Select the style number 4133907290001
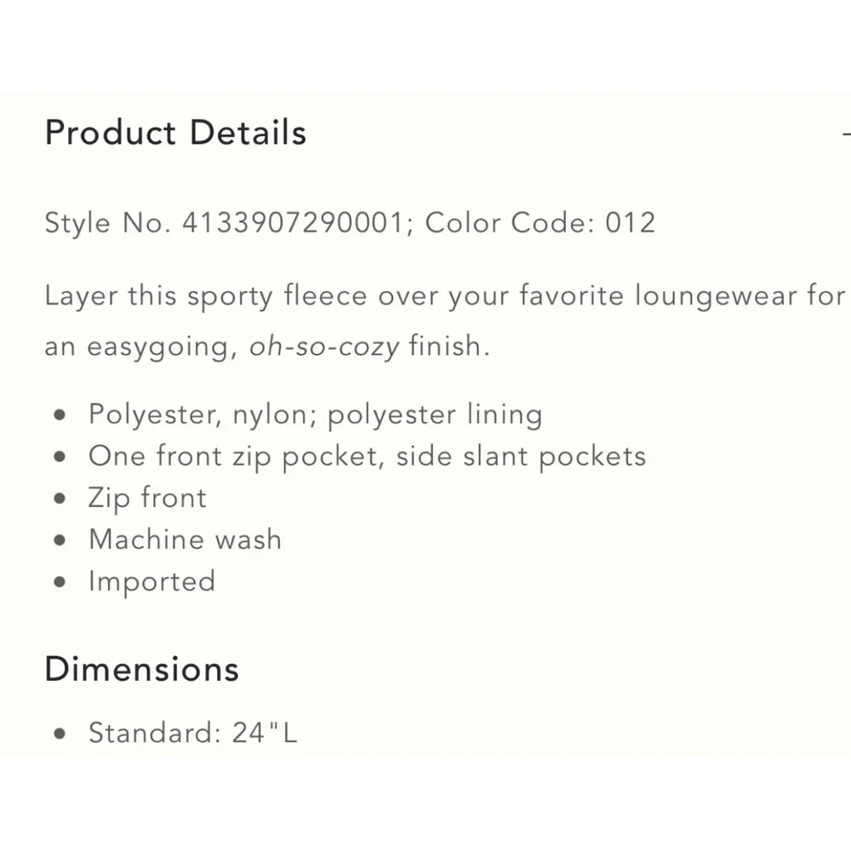Viewport: 851px width, 851px height. [x=293, y=222]
